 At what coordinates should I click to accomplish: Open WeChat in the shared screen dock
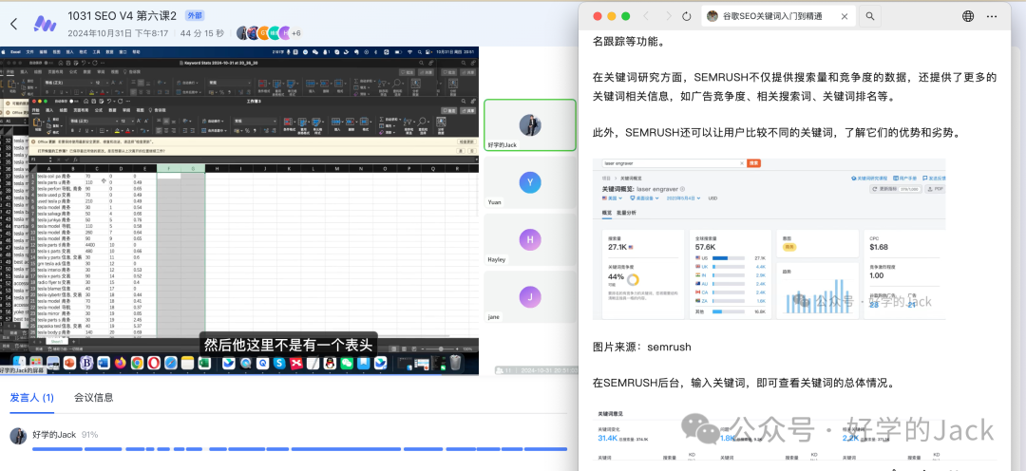[347, 363]
